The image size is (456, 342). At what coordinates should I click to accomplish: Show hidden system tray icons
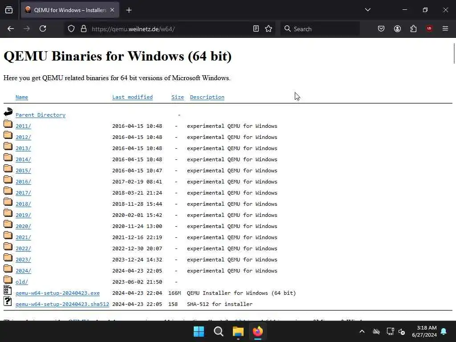tap(362, 331)
